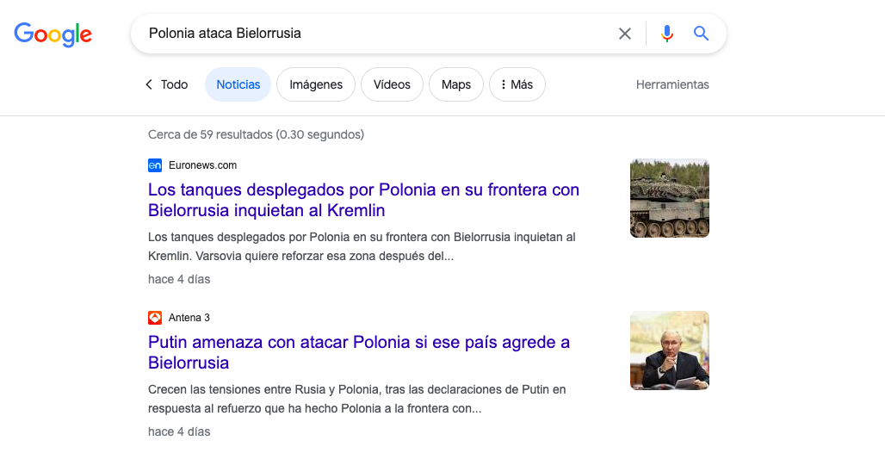Start voice search with the microphone icon

[x=667, y=34]
